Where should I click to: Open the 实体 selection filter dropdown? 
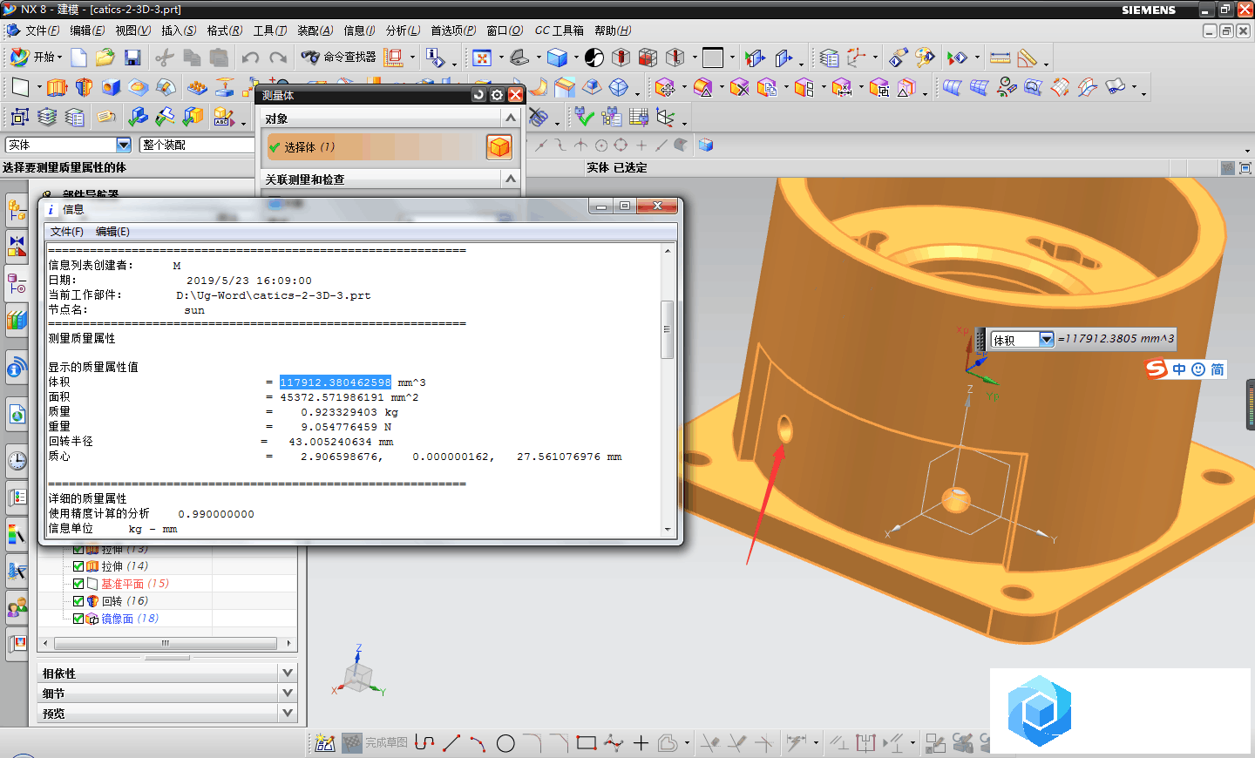(x=123, y=145)
